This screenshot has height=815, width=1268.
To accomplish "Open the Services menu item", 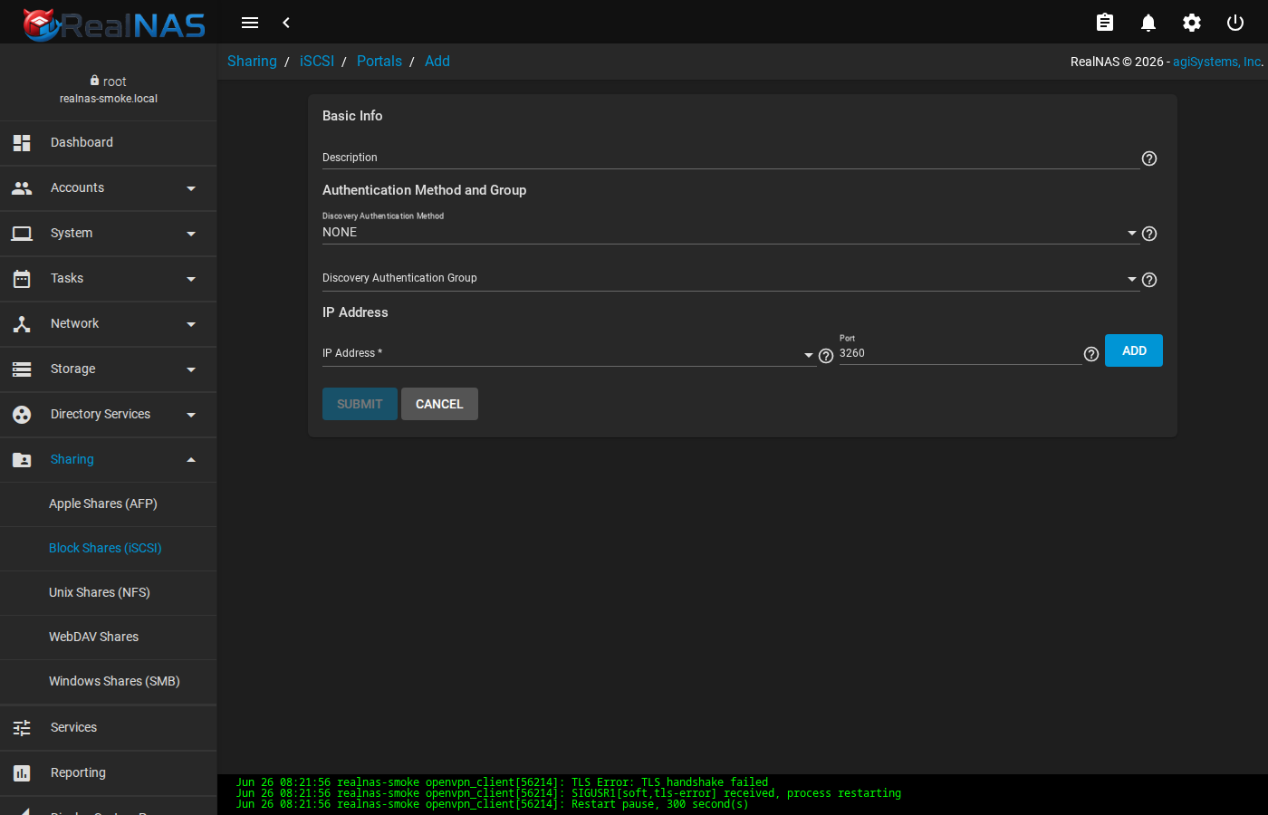I will (x=109, y=728).
